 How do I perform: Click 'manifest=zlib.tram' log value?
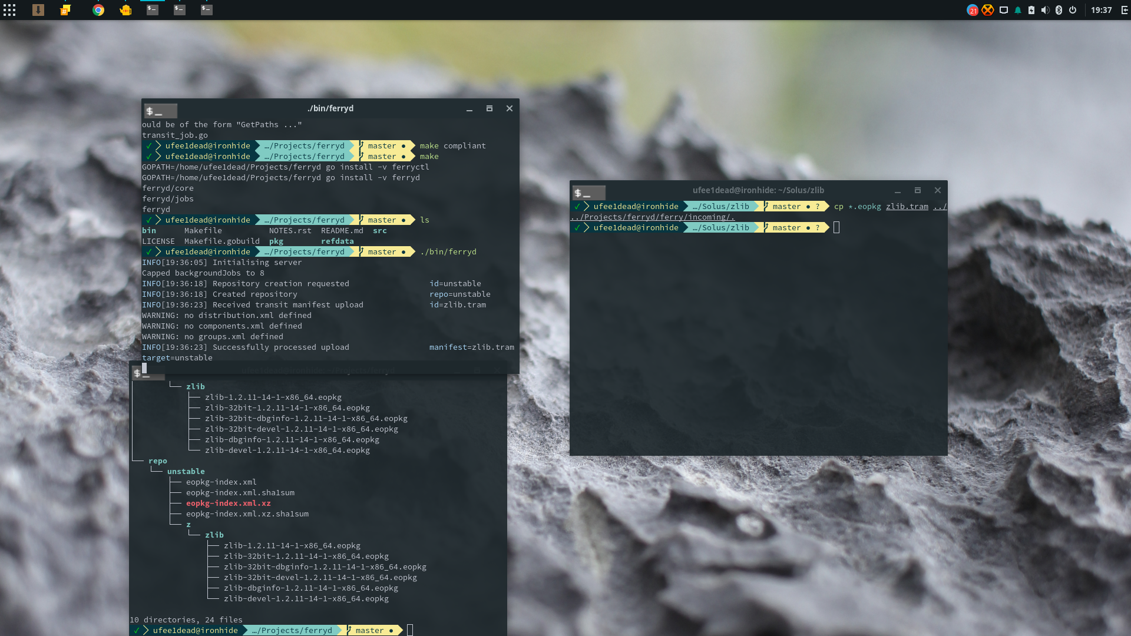472,347
